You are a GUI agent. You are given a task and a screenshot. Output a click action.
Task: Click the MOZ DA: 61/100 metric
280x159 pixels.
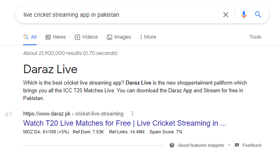click(46, 132)
